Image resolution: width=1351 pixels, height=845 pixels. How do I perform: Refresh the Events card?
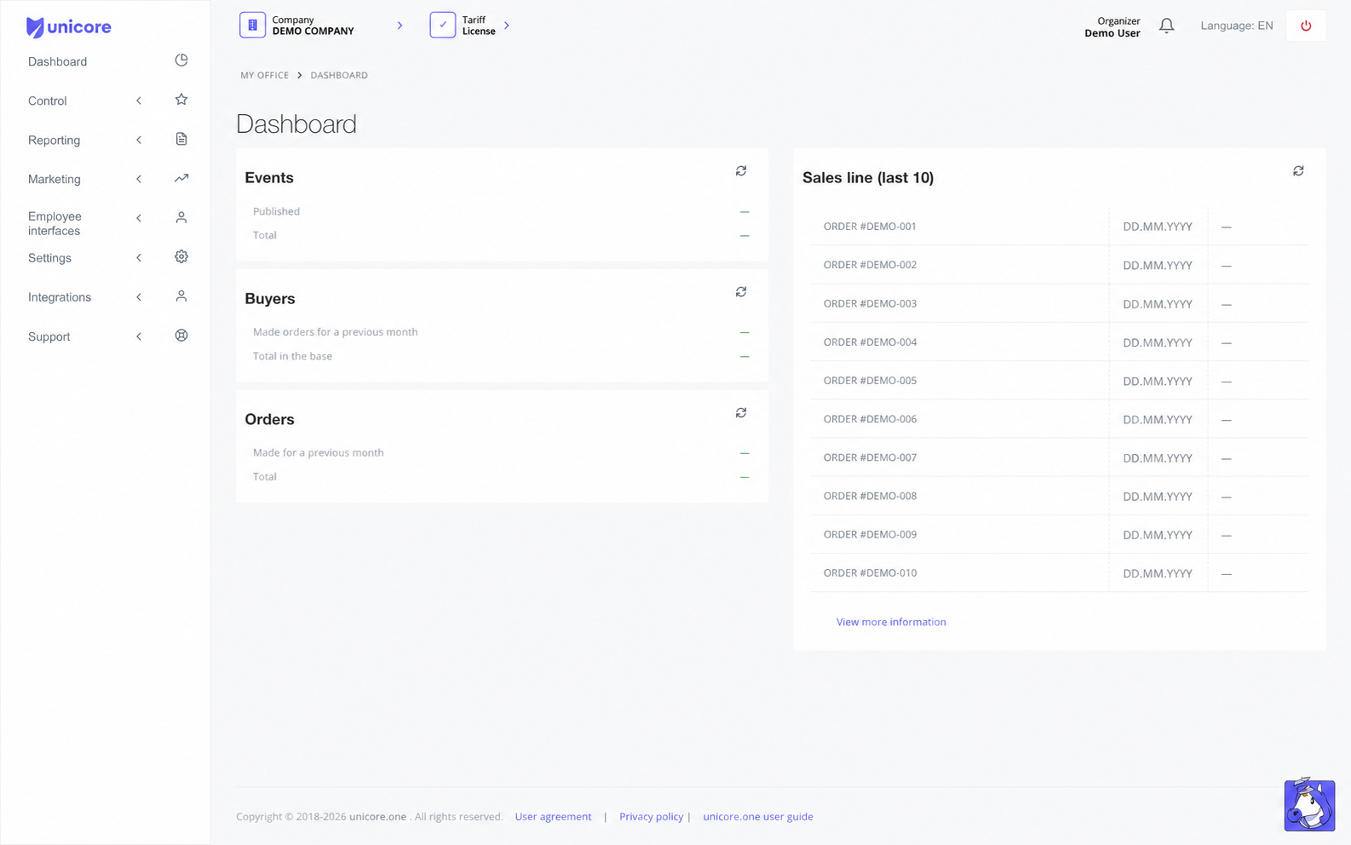741,171
